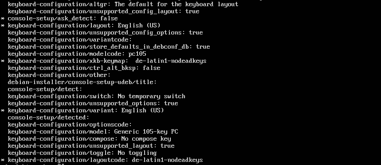Click the asterisk beside keyboard-configuration/layoutcode

pyautogui.click(x=3, y=160)
